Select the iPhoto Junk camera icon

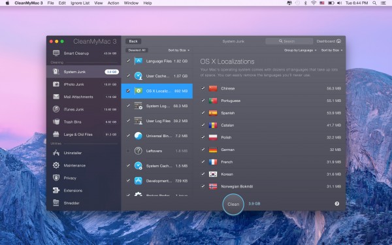56,84
